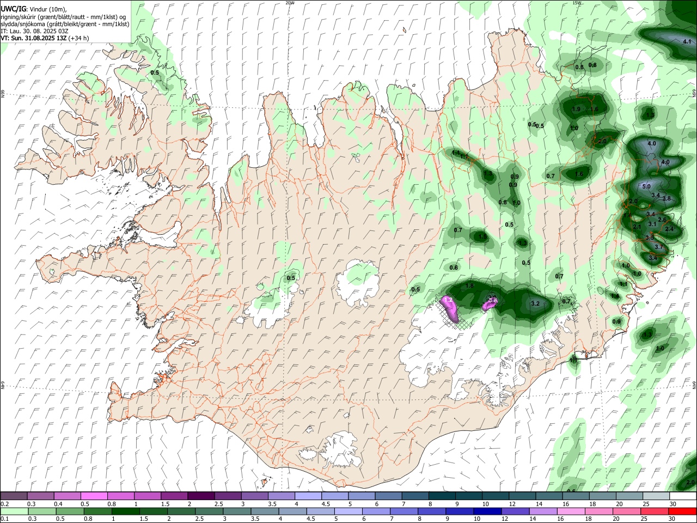
Task: Click the 'UWC/IG: Vindur (10m),' title line
Action: click(33, 9)
